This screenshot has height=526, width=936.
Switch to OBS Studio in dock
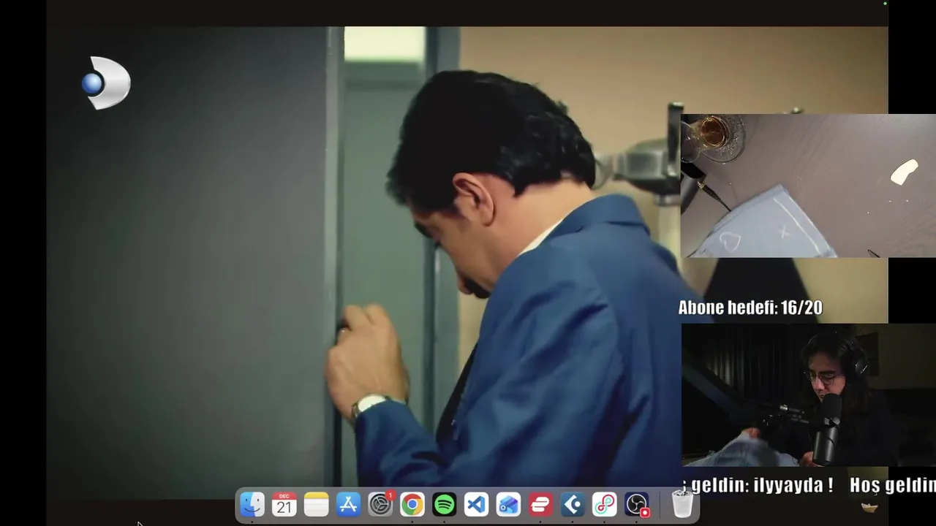(637, 505)
